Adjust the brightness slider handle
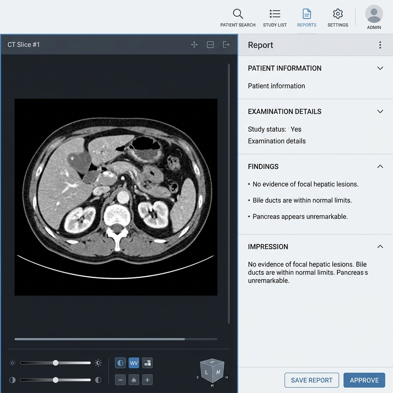The image size is (393, 393). tap(56, 362)
